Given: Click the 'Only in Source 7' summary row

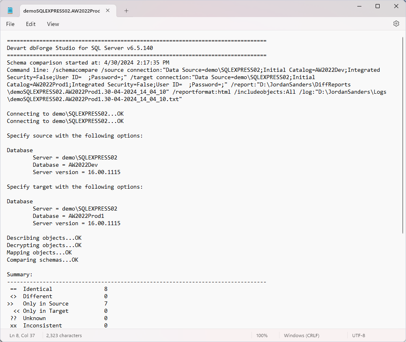Looking at the screenshot, I should [57, 303].
